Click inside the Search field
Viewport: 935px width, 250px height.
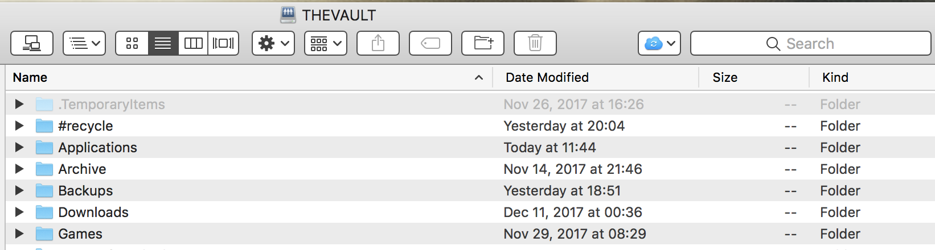pos(810,43)
